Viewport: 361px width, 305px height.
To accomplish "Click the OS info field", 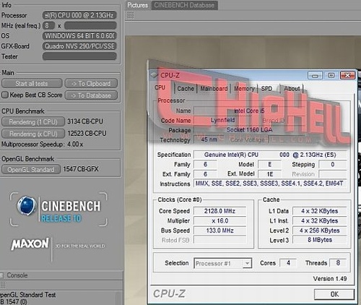I will pyautogui.click(x=79, y=36).
